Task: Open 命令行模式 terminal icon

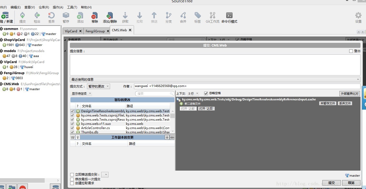Action: pyautogui.click(x=229, y=17)
